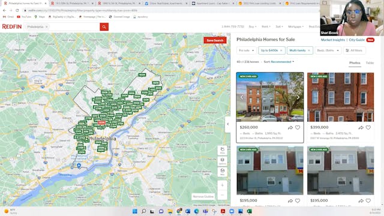Open the Up to $400k price filter
The width and height of the screenshot is (384, 216).
[269, 50]
